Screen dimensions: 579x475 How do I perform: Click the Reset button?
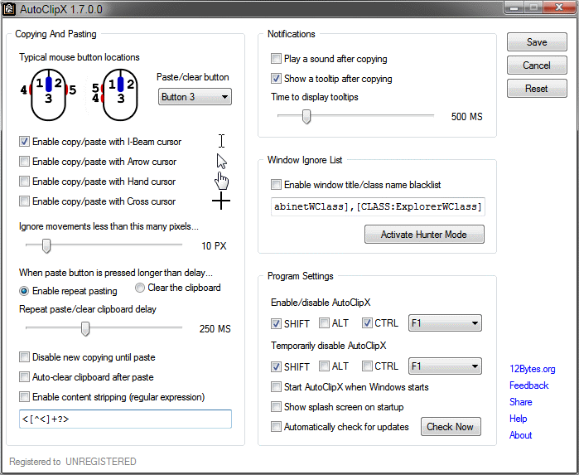click(537, 89)
